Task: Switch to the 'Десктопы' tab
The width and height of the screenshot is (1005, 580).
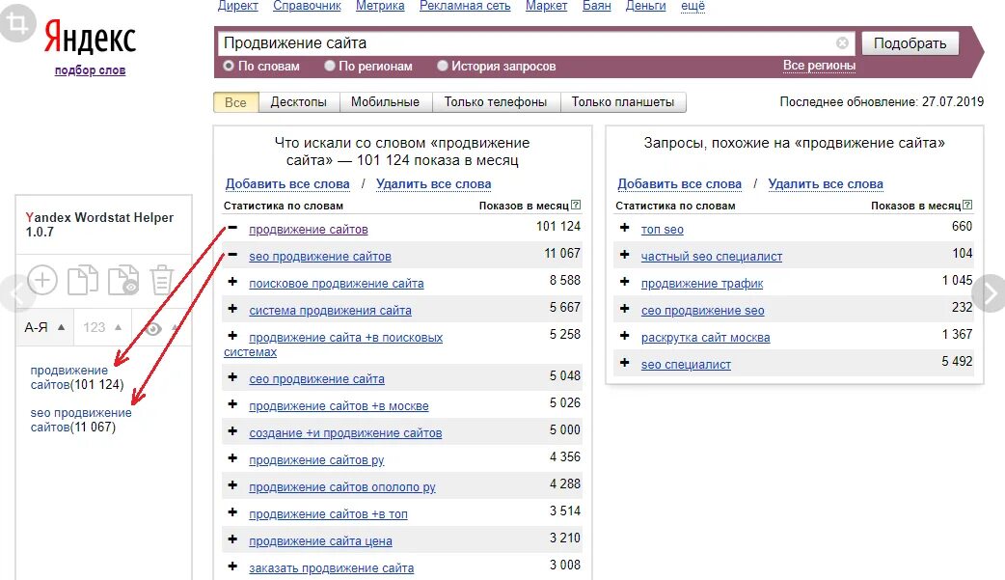Action: pos(299,102)
